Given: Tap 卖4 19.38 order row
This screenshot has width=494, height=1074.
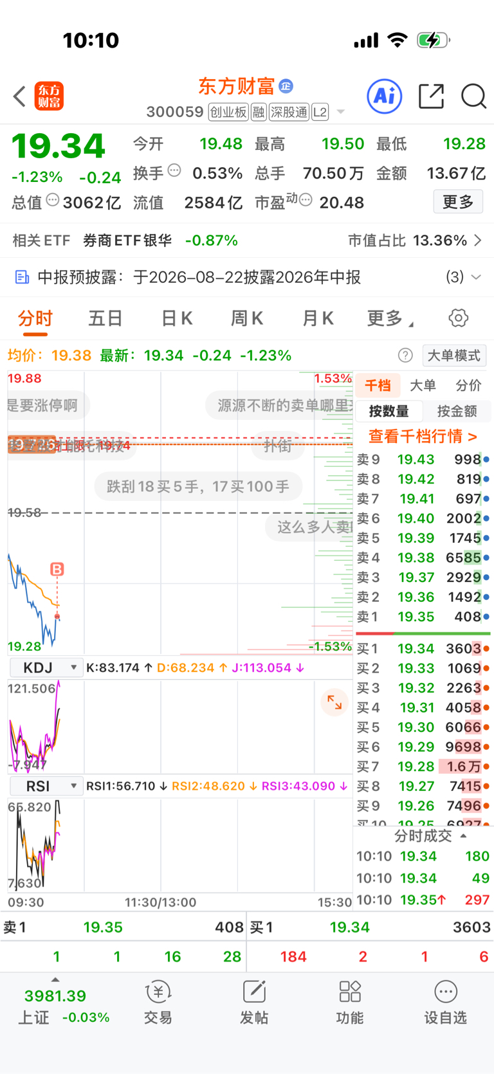Looking at the screenshot, I should click(423, 558).
